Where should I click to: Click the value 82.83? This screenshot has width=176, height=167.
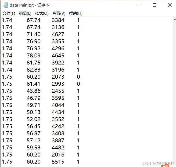point(33,70)
